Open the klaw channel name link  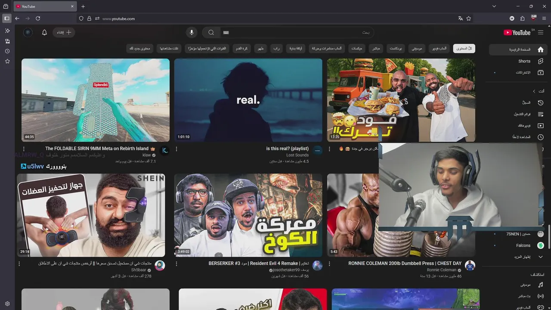click(x=147, y=155)
